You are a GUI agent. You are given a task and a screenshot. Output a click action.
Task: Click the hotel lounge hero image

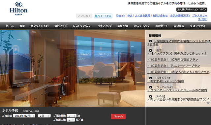coord(73,68)
